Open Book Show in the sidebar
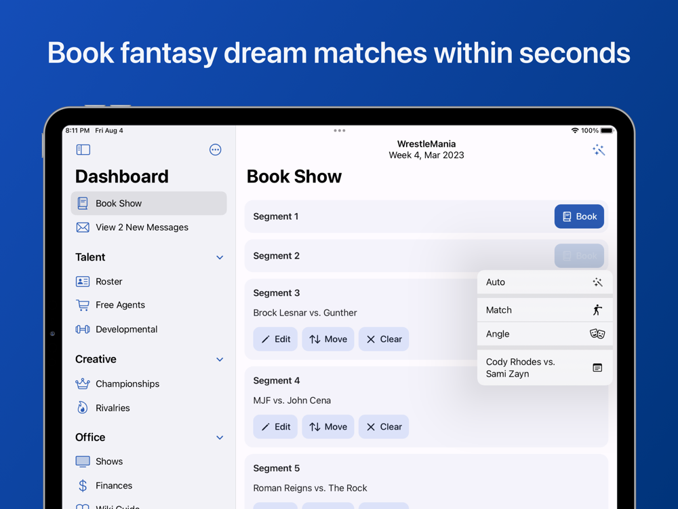Image resolution: width=678 pixels, height=509 pixels. (148, 204)
